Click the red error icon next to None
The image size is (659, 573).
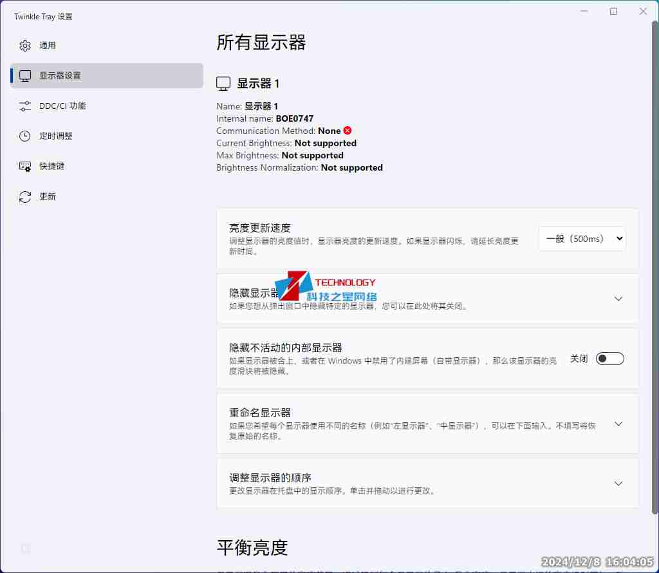[x=348, y=130]
